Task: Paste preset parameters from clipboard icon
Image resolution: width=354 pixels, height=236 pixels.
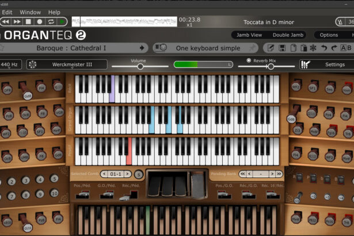Action: [x=303, y=48]
